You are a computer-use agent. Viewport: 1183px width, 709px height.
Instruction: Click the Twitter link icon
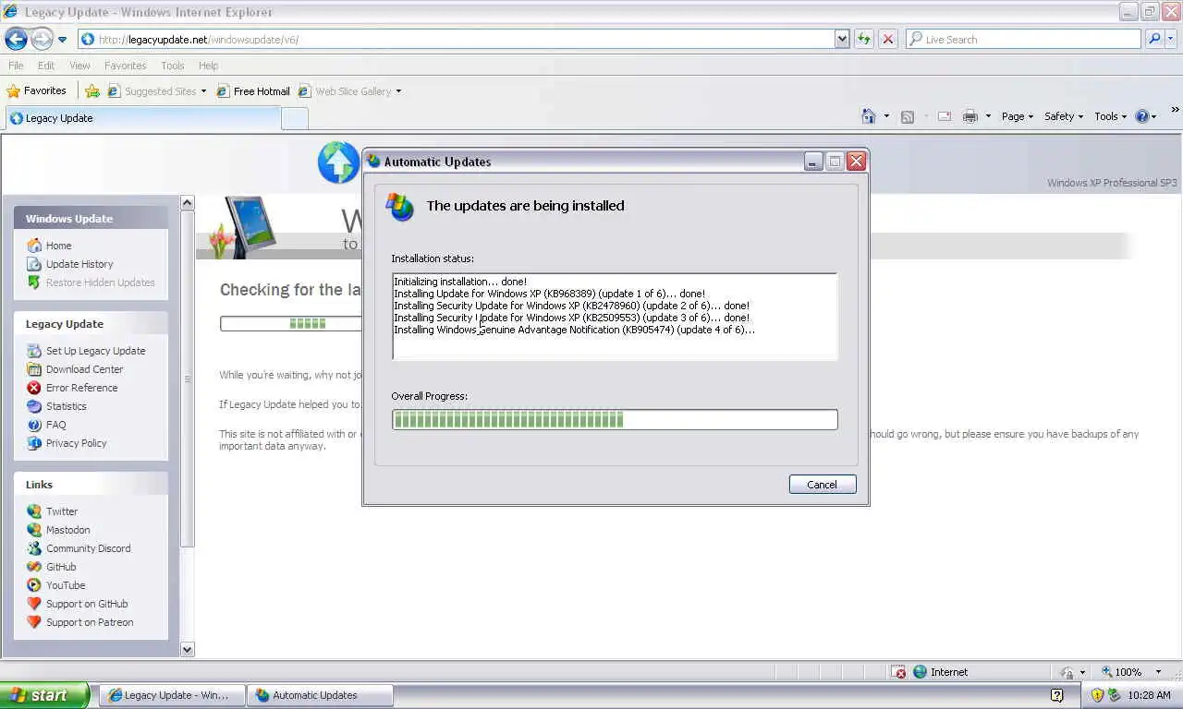(x=34, y=511)
